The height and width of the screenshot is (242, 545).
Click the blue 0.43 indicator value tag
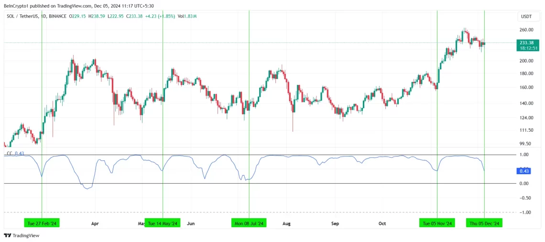click(x=524, y=171)
